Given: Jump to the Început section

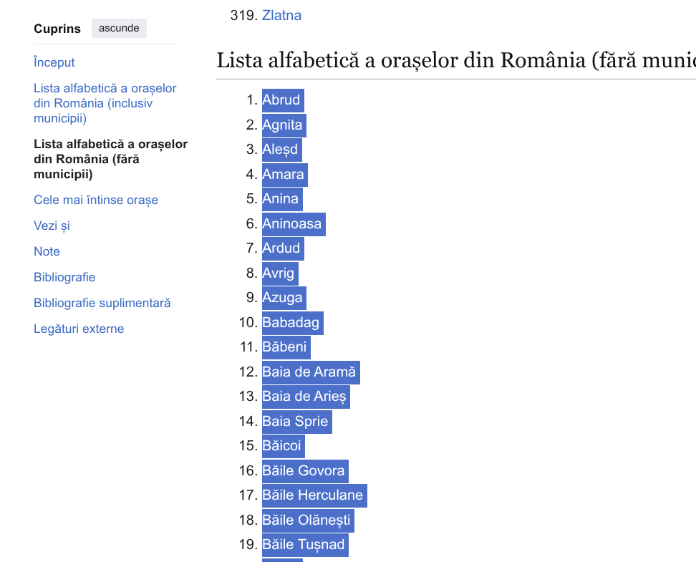Looking at the screenshot, I should [x=54, y=63].
